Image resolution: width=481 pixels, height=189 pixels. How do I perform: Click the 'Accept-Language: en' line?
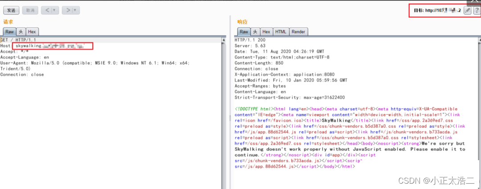pyautogui.click(x=24, y=57)
